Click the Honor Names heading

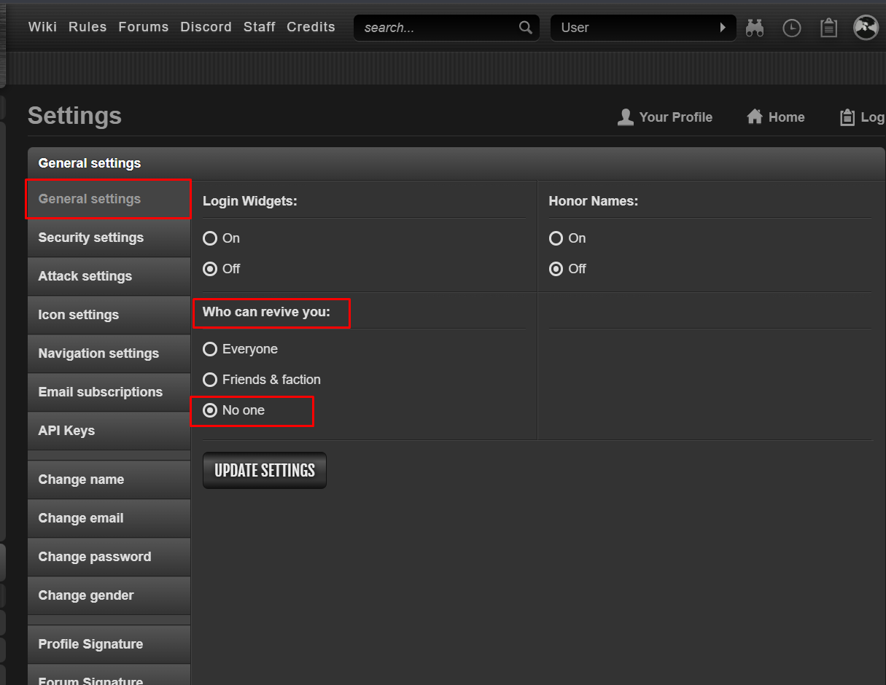[x=594, y=201]
